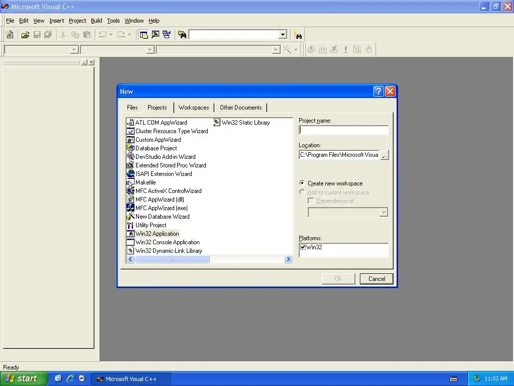This screenshot has height=386, width=514.
Task: Click the Redo toolbar icon
Action: click(121, 35)
